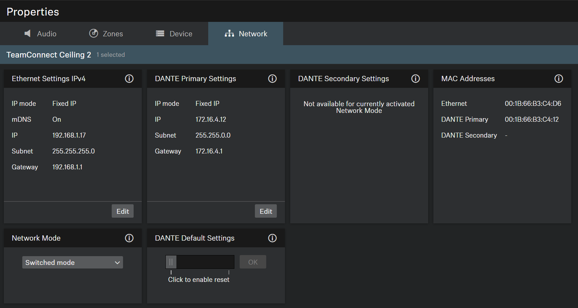This screenshot has height=308, width=578.
Task: Toggle the DANTE reset enable slider
Action: 171,262
